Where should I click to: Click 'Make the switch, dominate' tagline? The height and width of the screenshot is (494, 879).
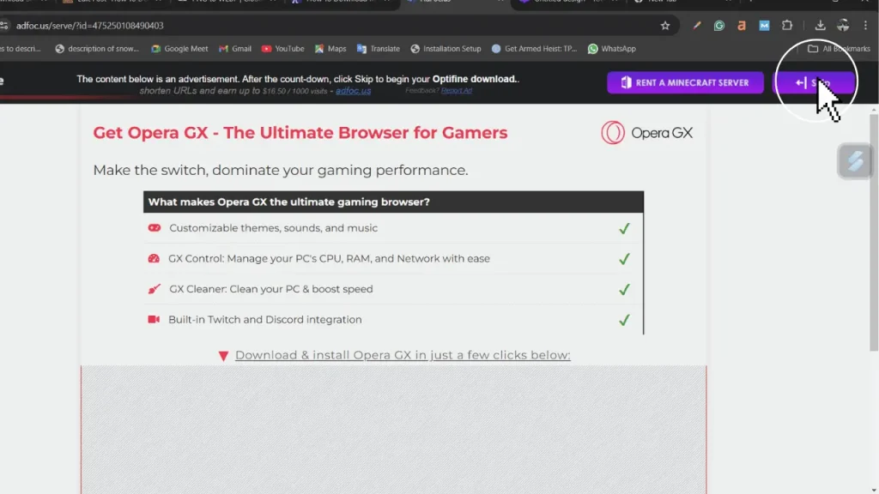click(281, 171)
